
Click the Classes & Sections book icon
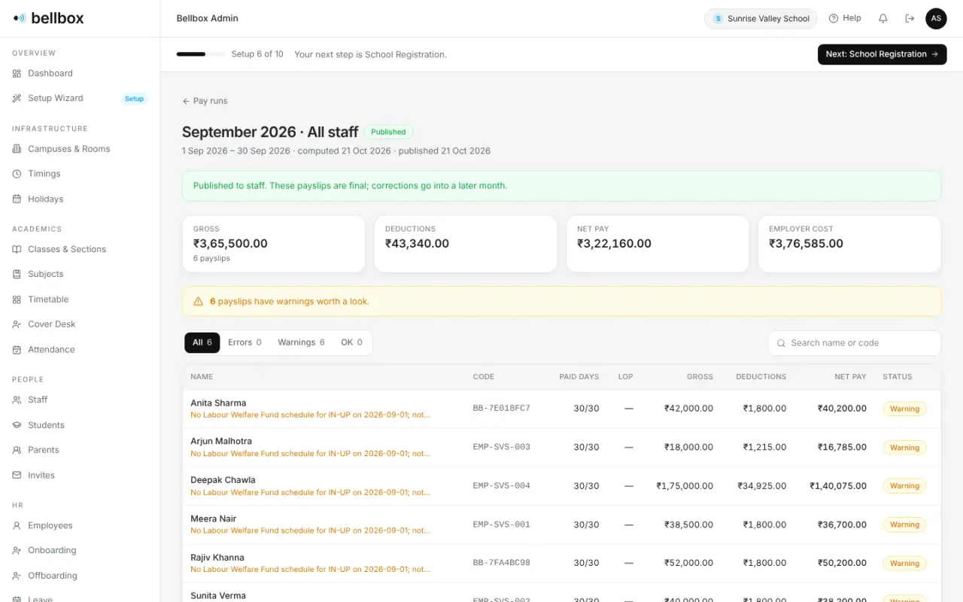coord(17,249)
